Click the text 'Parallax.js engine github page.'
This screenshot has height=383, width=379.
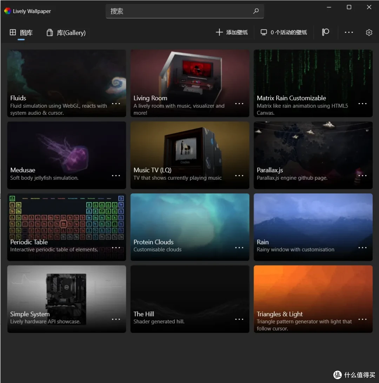pyautogui.click(x=292, y=178)
